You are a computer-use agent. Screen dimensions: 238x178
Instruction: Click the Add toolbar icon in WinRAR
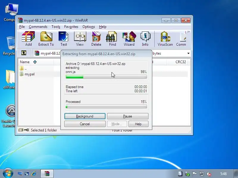coord(28,39)
